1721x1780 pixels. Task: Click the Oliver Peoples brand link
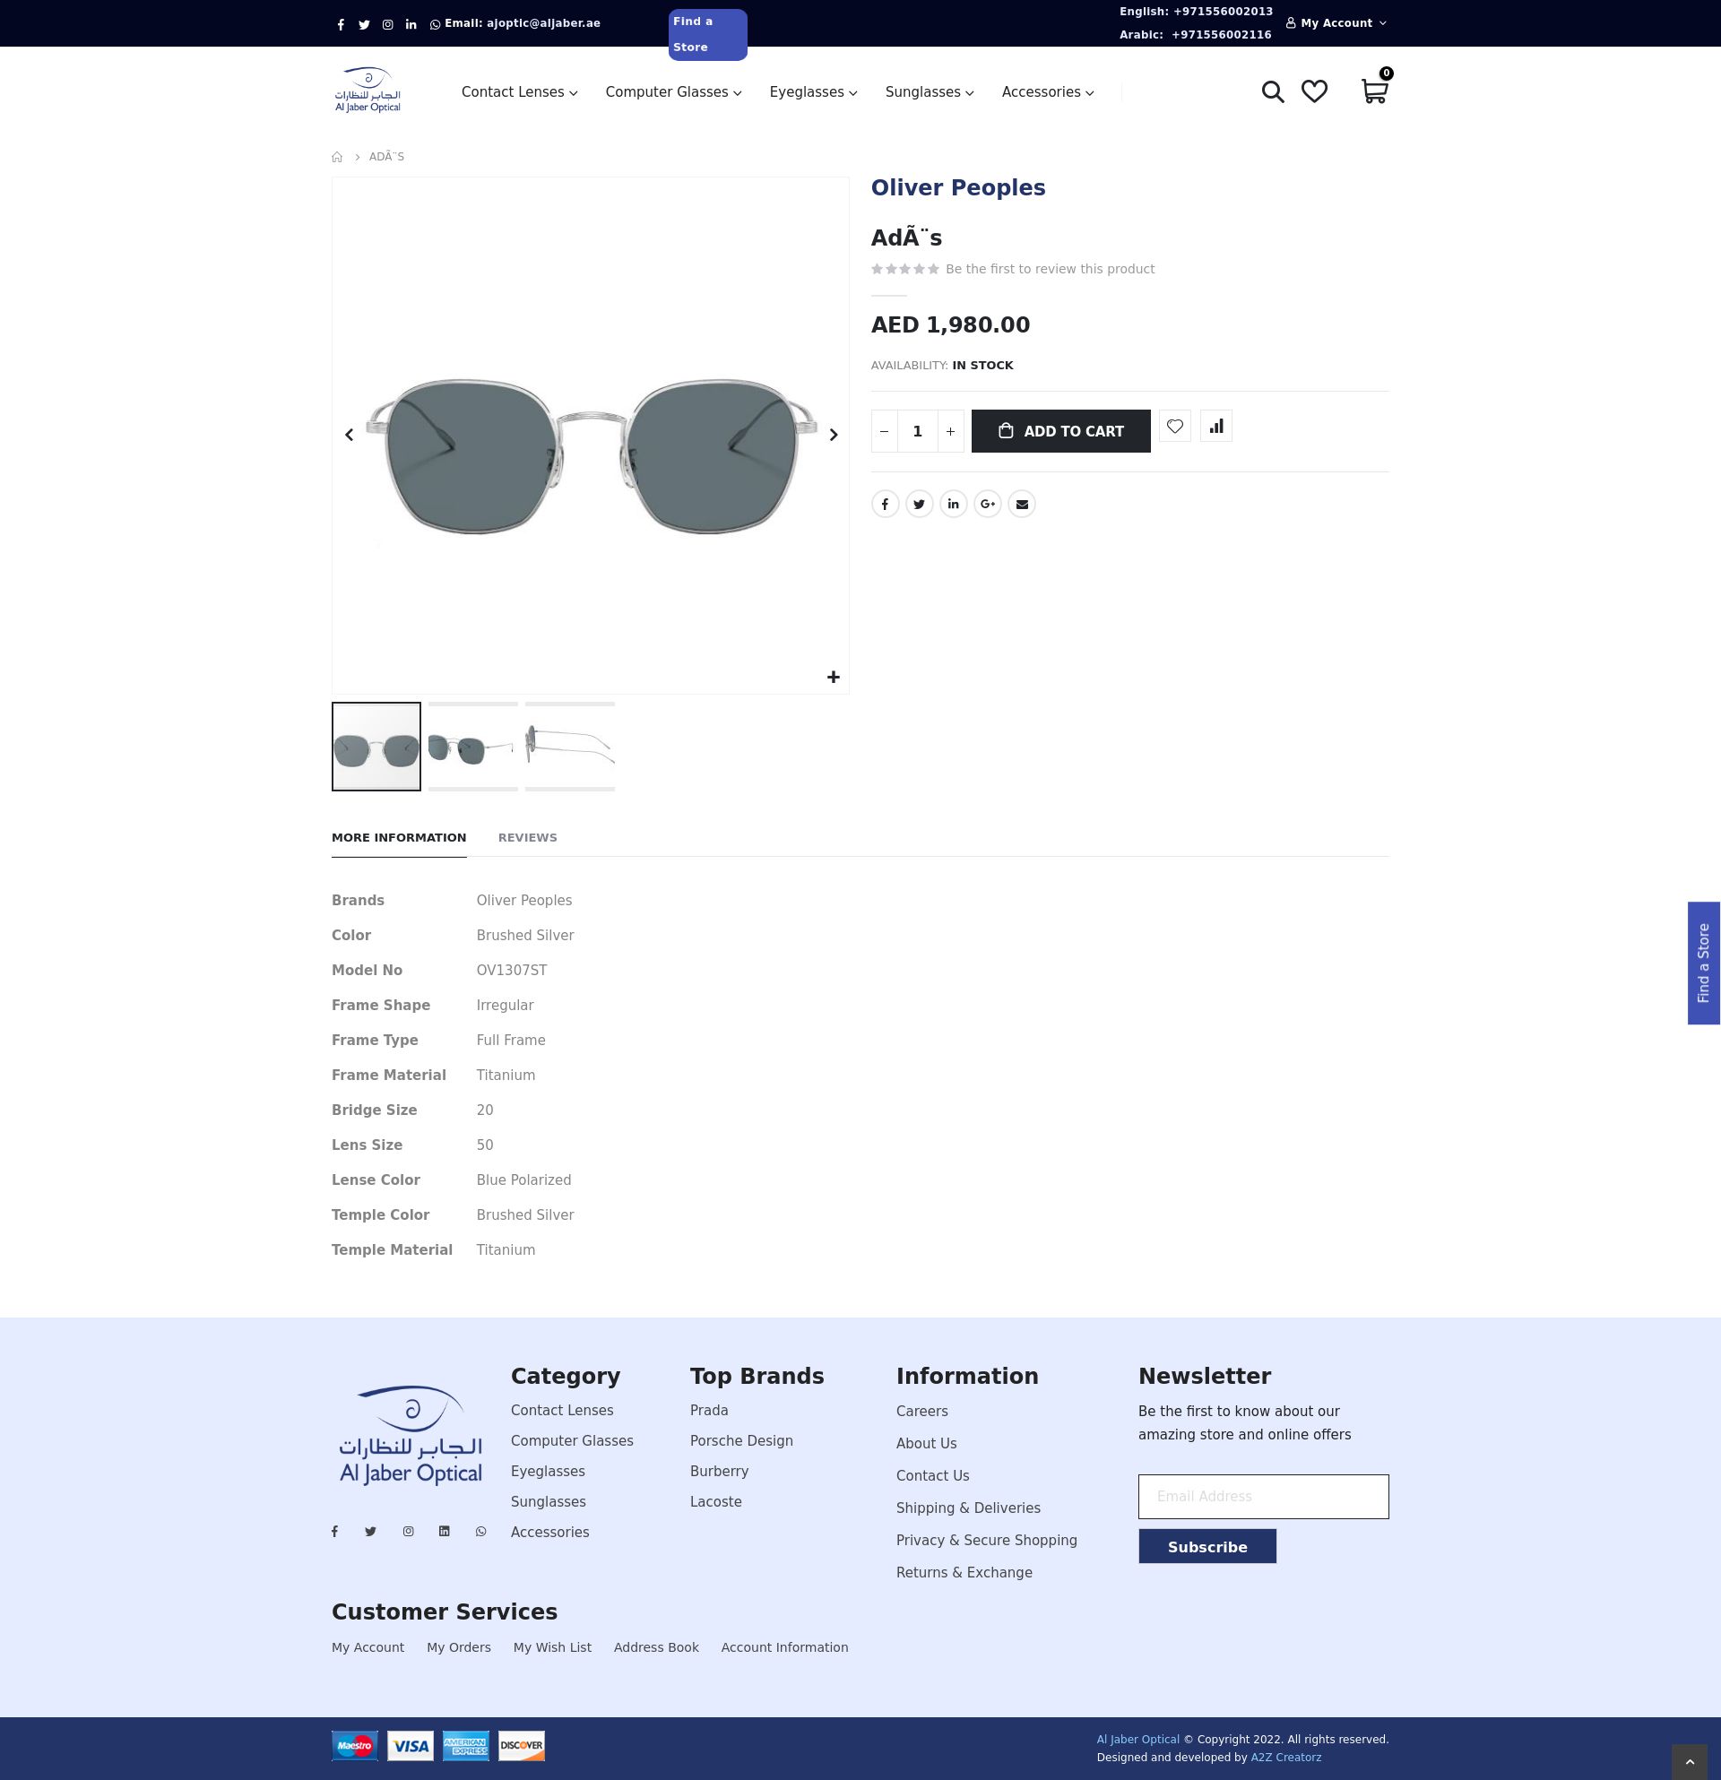[958, 188]
